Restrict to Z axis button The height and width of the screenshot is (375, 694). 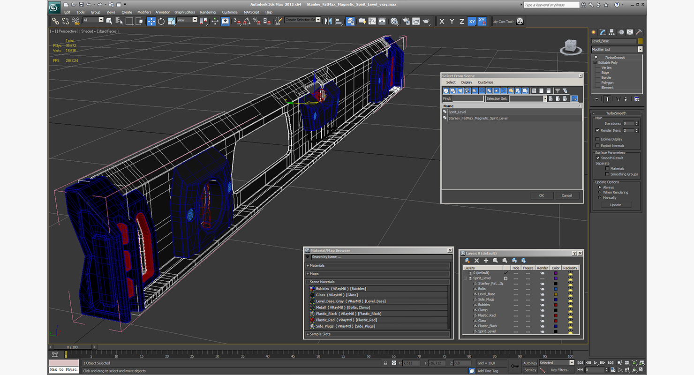(462, 21)
